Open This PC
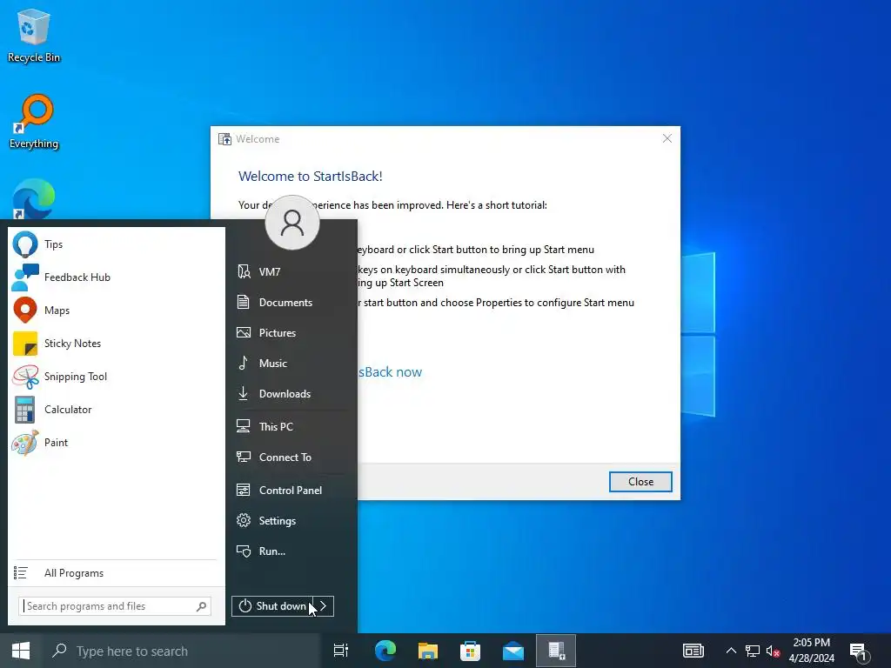 (x=292, y=426)
